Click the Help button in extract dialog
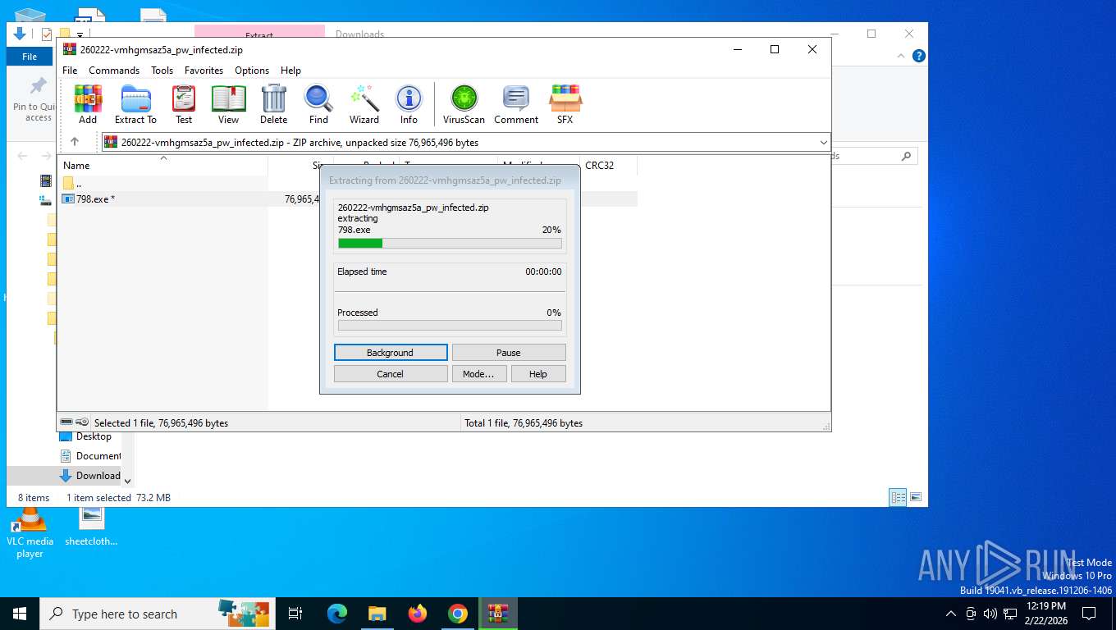The width and height of the screenshot is (1116, 630). 538,374
